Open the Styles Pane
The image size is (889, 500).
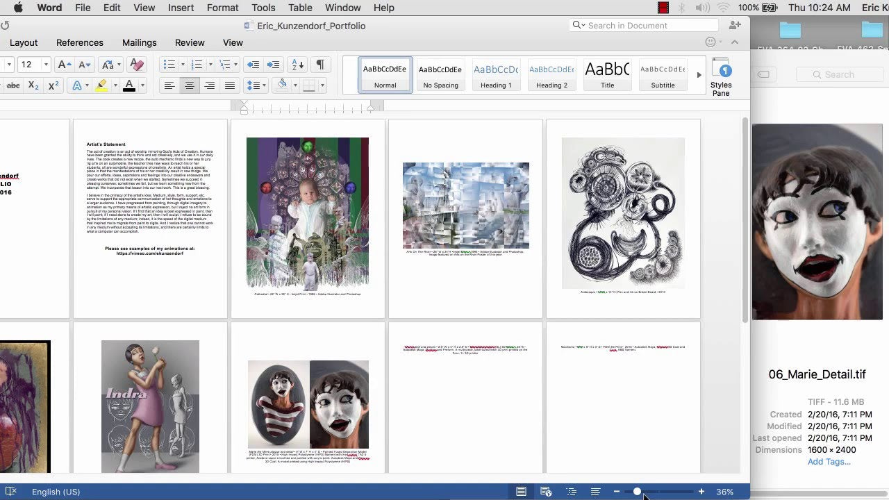coord(721,77)
